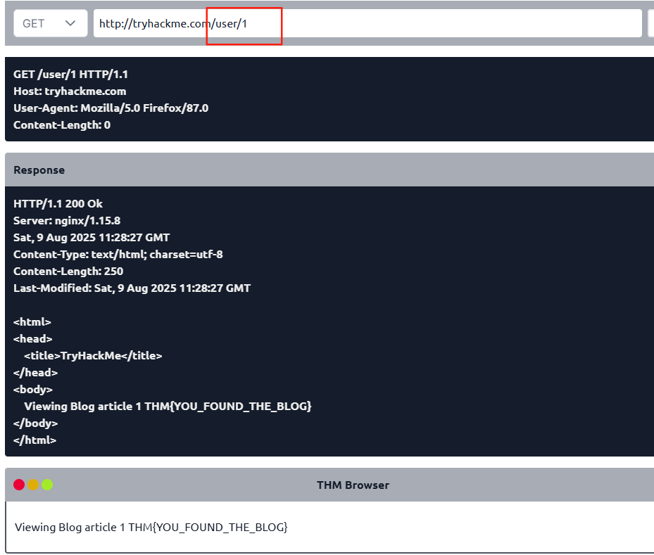Click the opening <head> tag line

click(33, 339)
